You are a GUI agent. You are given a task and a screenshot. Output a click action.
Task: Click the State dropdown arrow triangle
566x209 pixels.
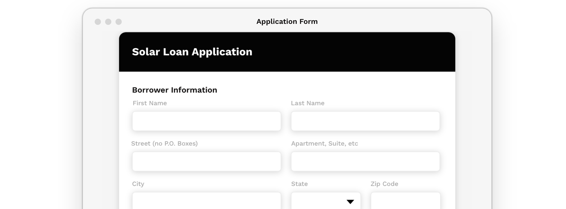[x=350, y=201]
